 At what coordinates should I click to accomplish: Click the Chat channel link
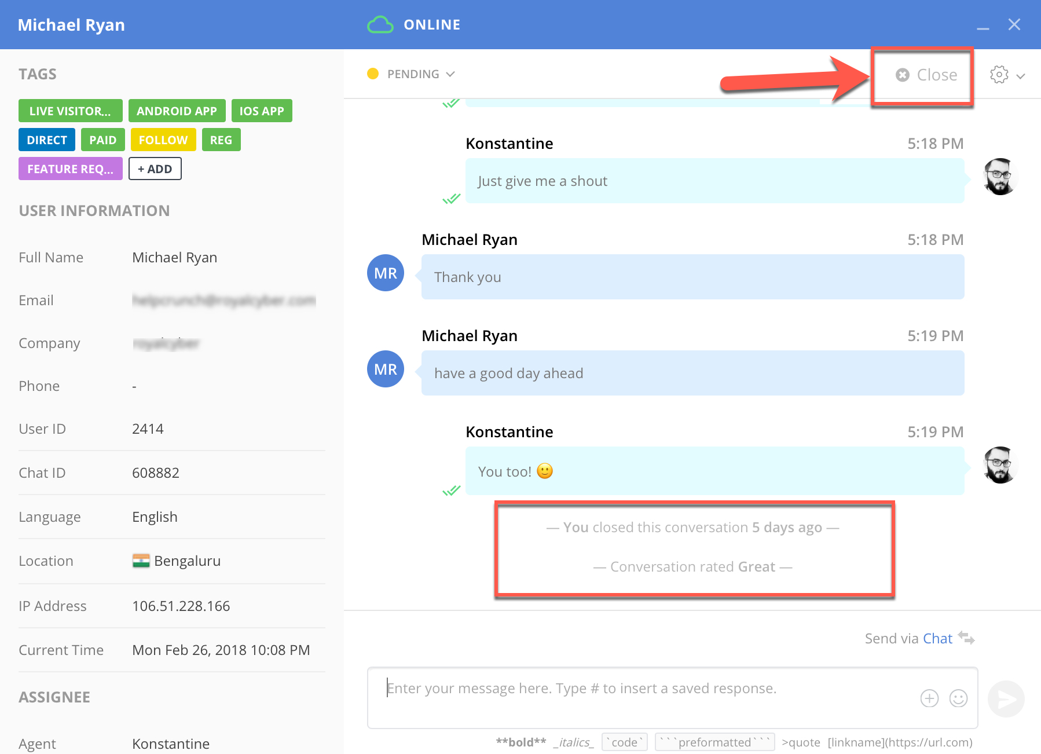coord(937,638)
